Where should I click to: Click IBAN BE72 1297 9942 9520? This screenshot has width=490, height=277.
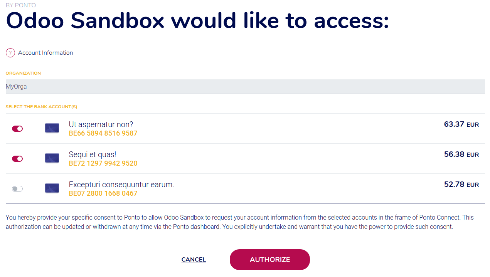coord(103,163)
